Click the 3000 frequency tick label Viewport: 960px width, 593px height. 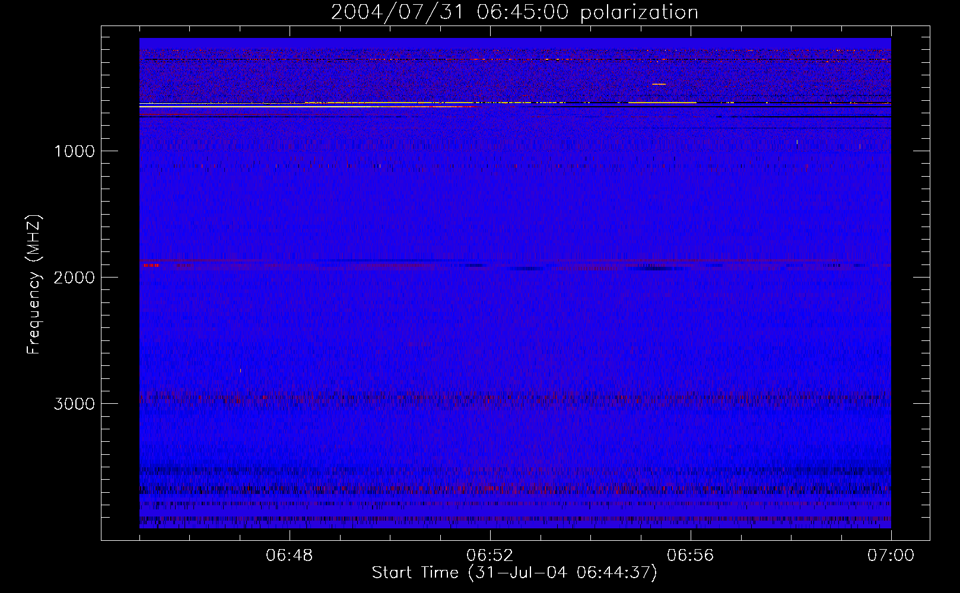coord(74,404)
